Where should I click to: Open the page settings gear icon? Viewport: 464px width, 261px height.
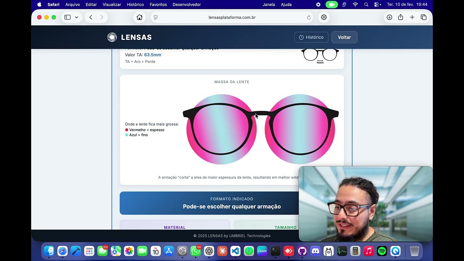click(x=324, y=17)
